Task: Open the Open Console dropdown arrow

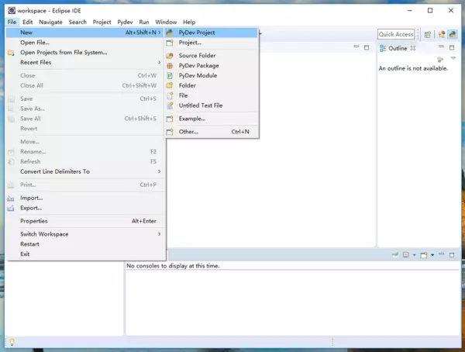Action: click(x=432, y=255)
